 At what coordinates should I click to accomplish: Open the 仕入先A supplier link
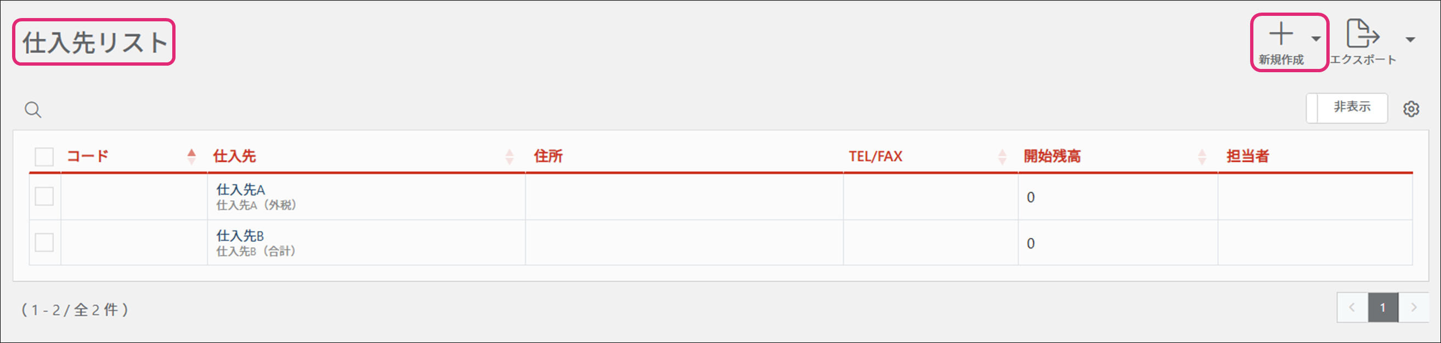click(241, 190)
